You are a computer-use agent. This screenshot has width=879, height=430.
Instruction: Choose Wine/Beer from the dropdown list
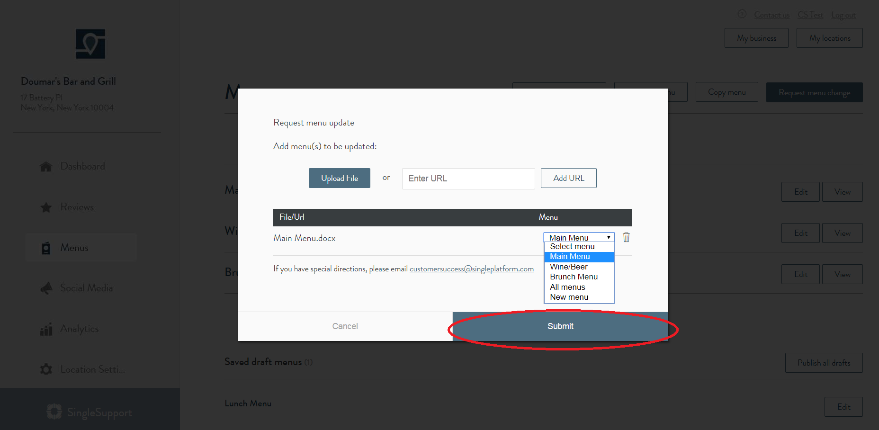click(569, 267)
